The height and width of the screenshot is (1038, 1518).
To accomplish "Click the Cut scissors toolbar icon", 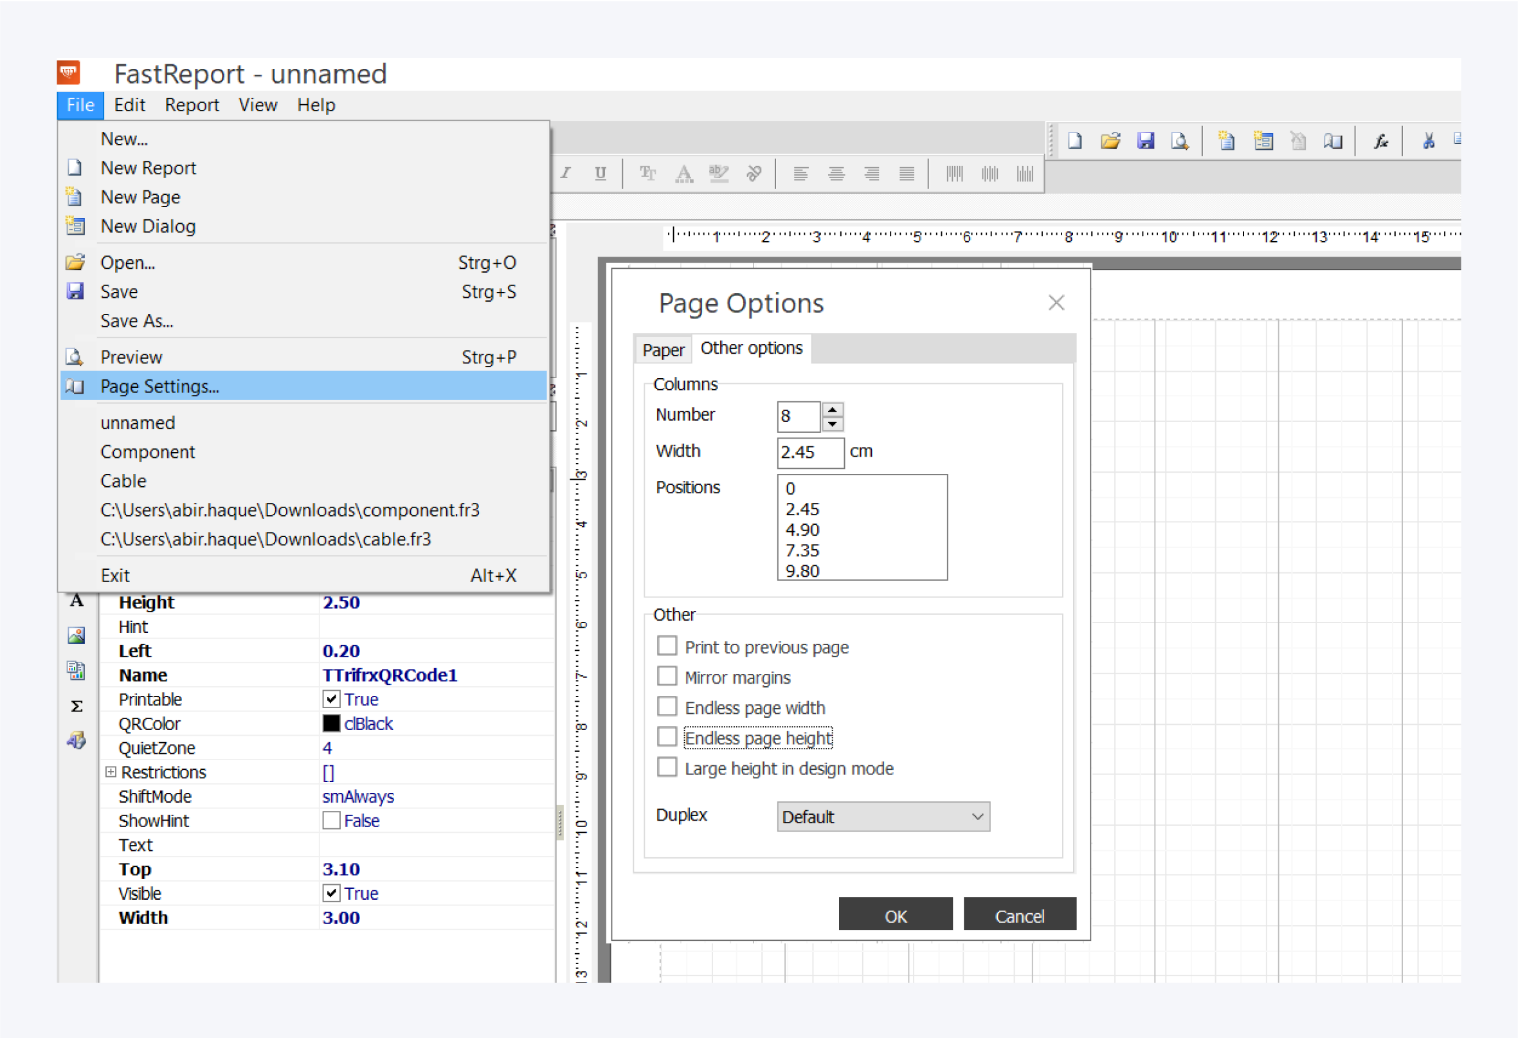I will point(1428,141).
